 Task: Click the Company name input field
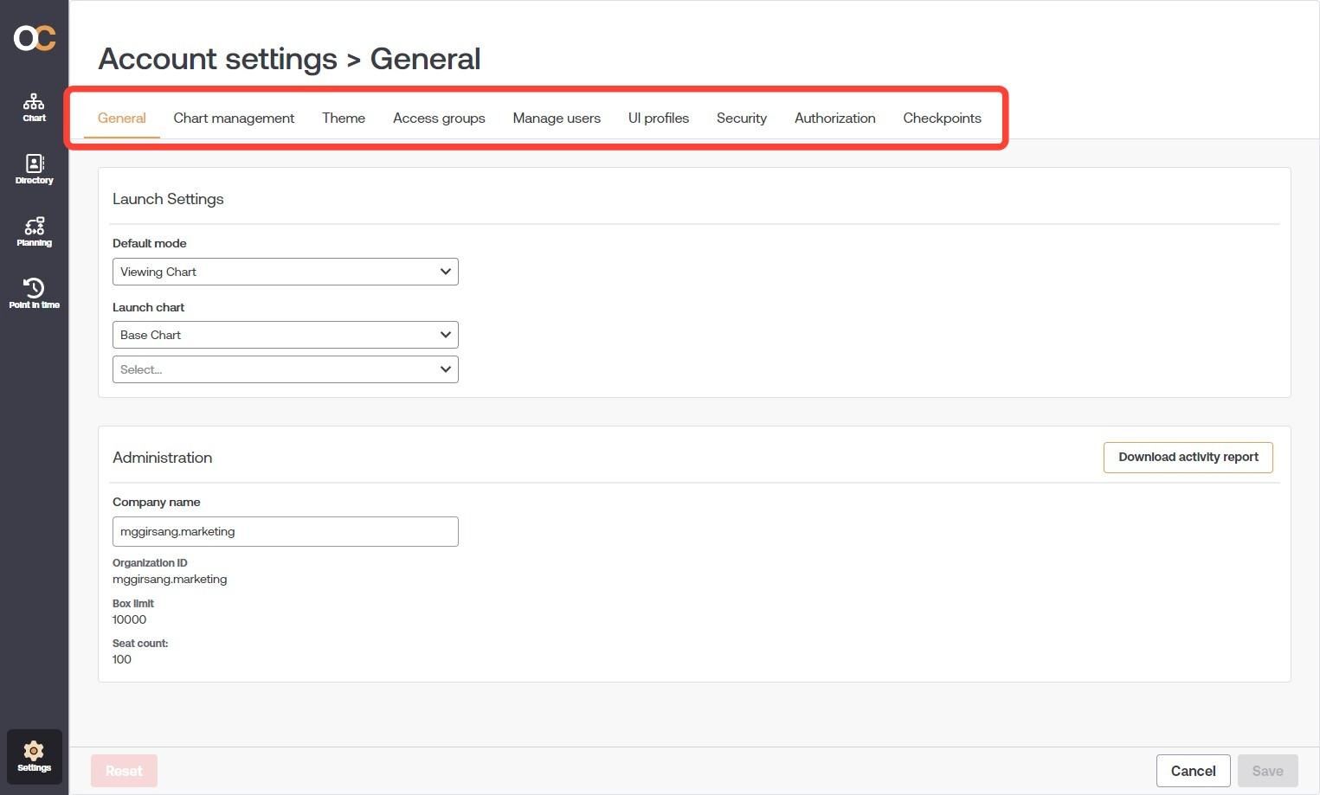pos(286,532)
